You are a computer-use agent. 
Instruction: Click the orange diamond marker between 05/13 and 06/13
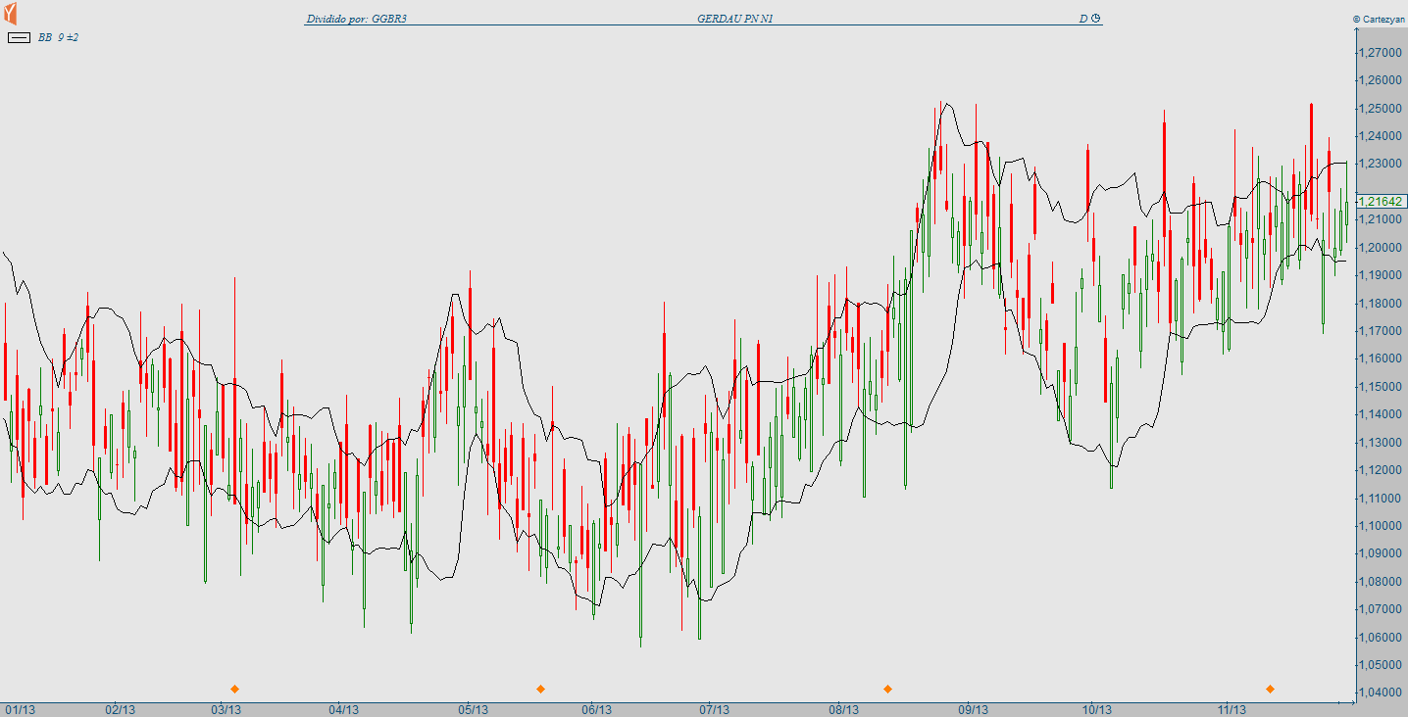(540, 689)
